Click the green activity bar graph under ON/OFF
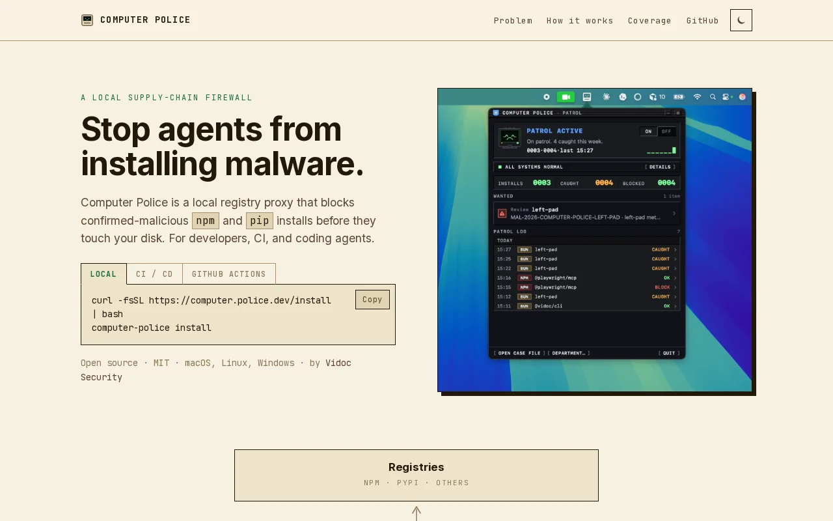Image resolution: width=833 pixels, height=521 pixels. point(661,150)
